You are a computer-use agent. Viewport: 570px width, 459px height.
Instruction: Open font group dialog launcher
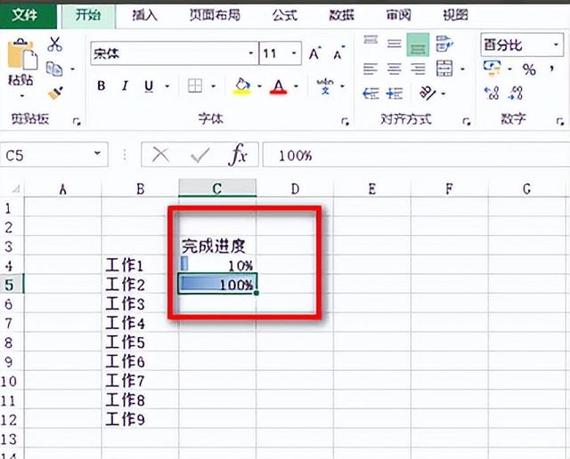tap(345, 121)
